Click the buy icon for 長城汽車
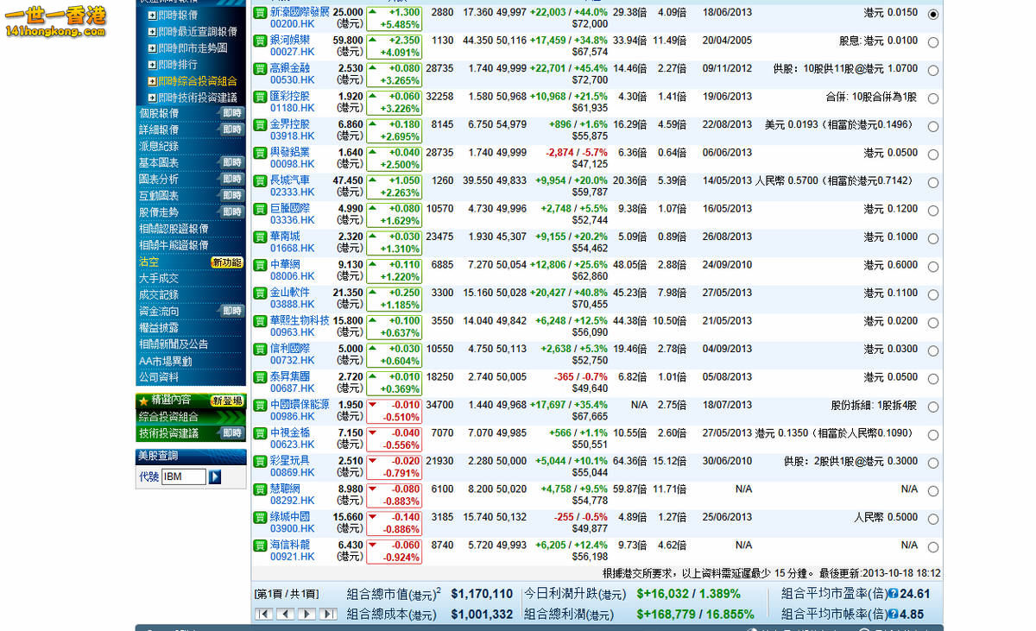1036x631 pixels. pos(260,180)
